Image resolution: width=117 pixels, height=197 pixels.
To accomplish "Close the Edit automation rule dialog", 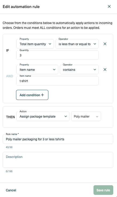I will [109, 6].
